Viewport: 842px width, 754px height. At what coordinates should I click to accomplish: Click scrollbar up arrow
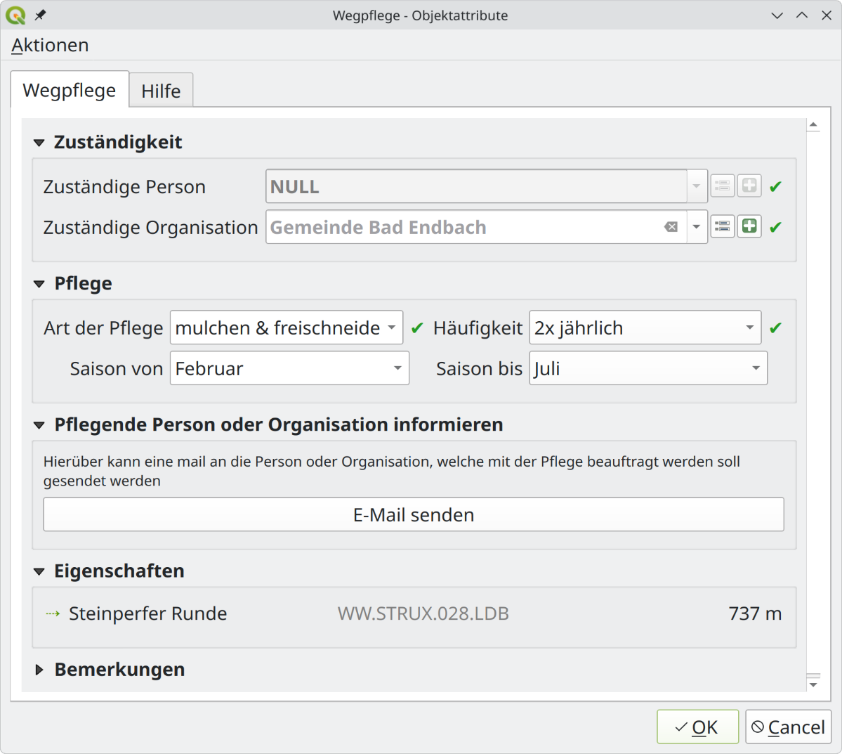(813, 125)
